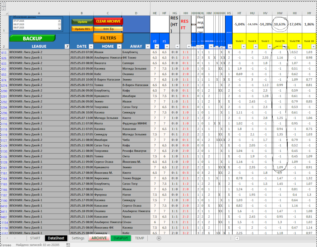Select 08.07.2025 in the date list
Viewport: 317px width, 247px height.
pos(19,24)
